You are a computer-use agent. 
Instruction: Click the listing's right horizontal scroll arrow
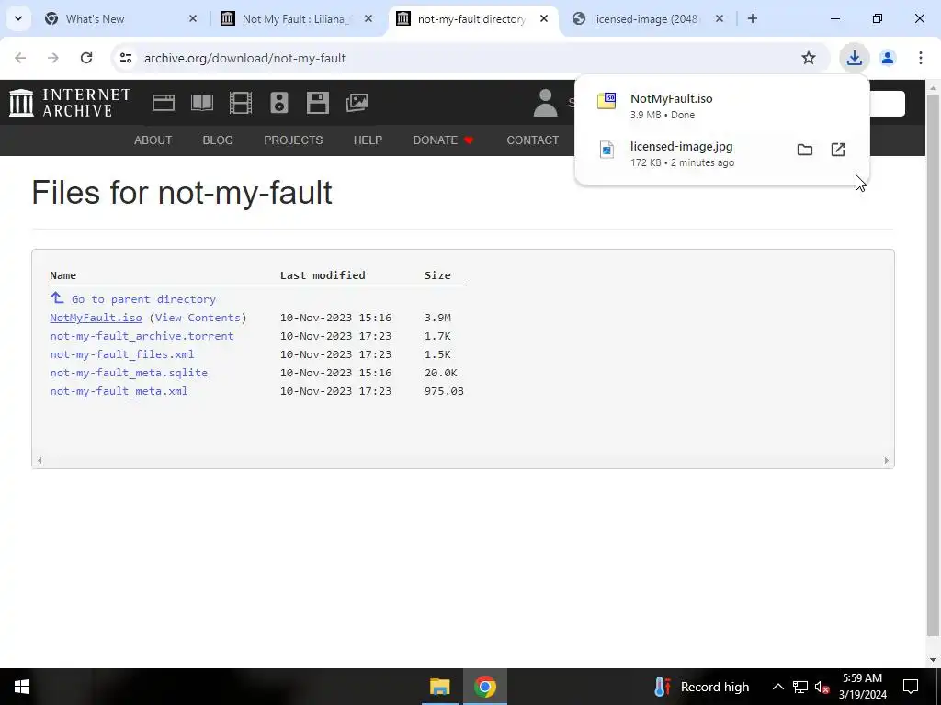click(x=887, y=461)
